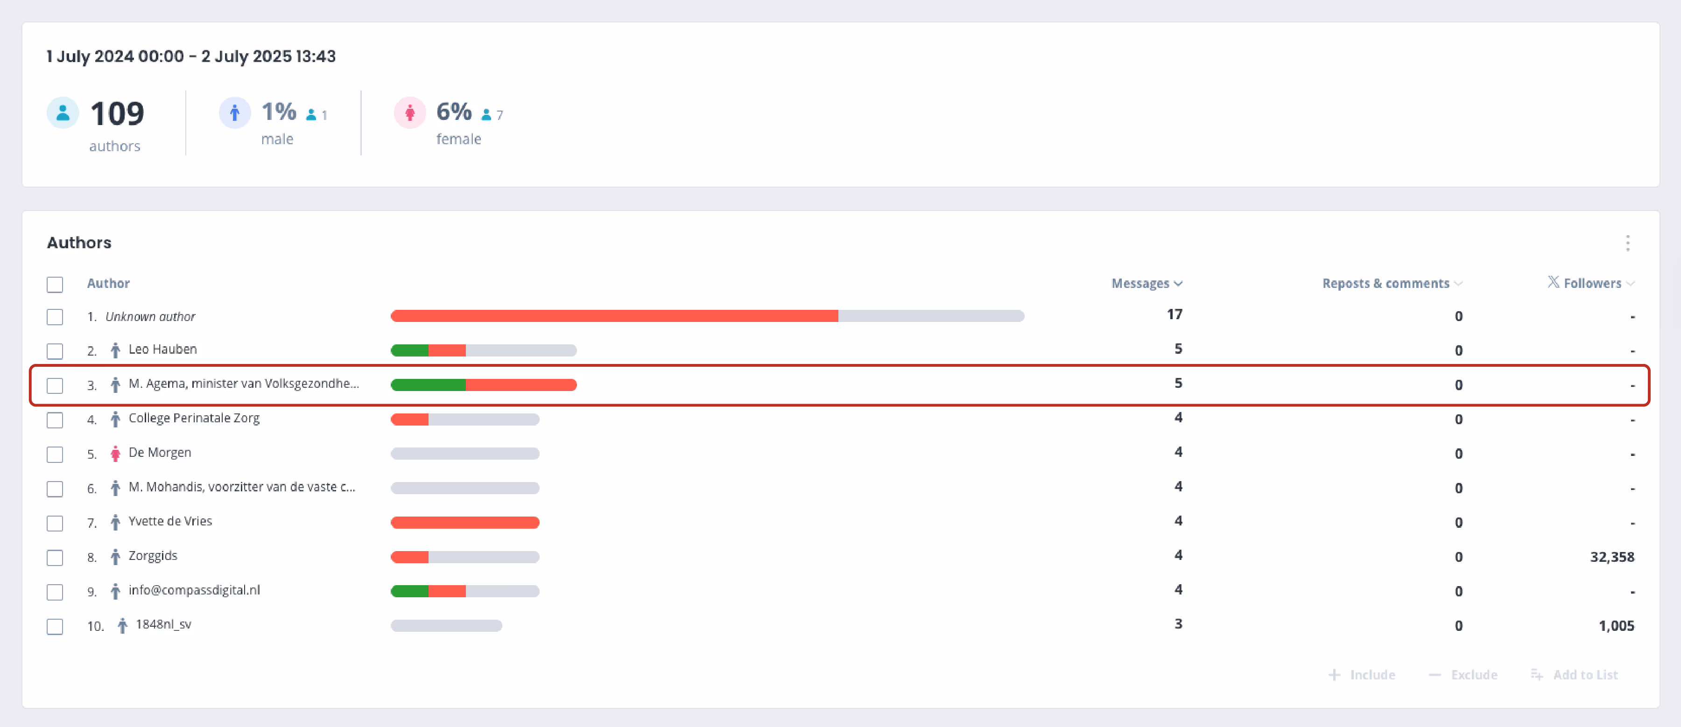Check the info@compassdigital.nl row checkbox
The image size is (1681, 727).
[x=55, y=592]
